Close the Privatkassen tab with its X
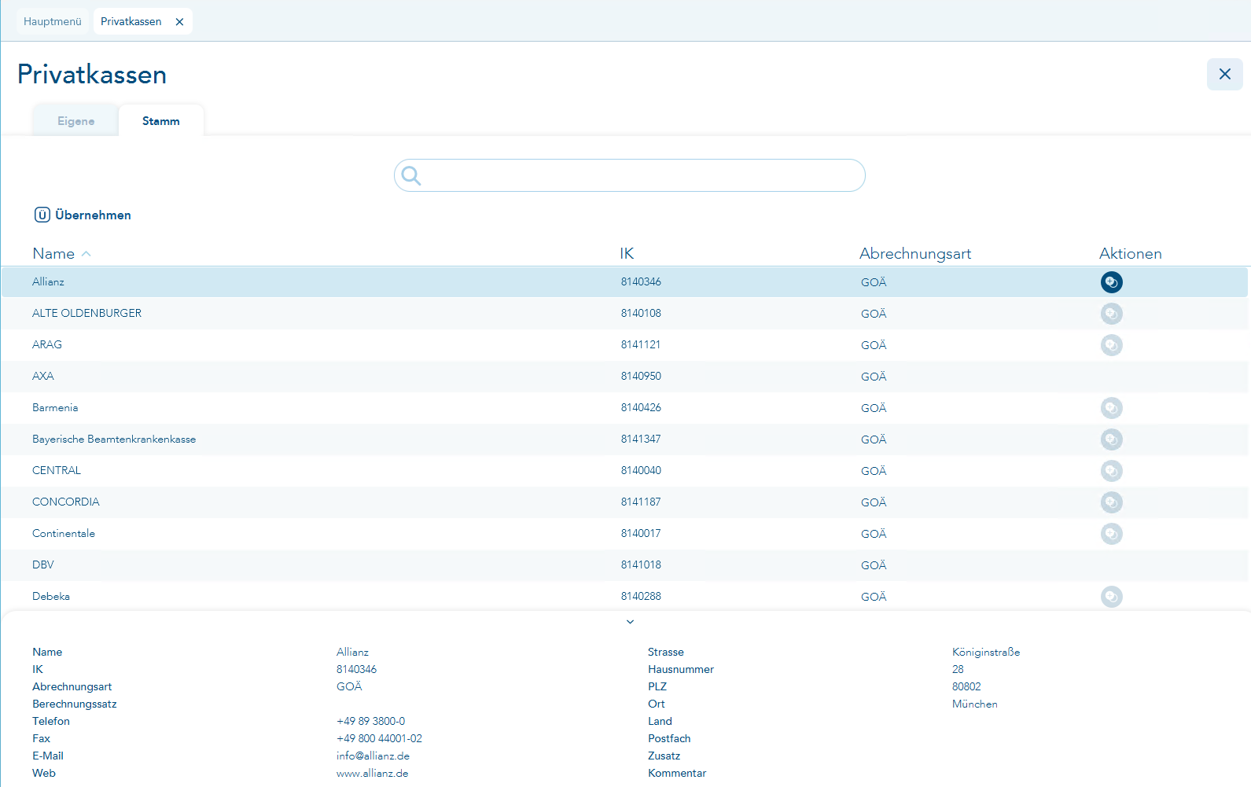Viewport: 1251px width, 787px height. [179, 22]
